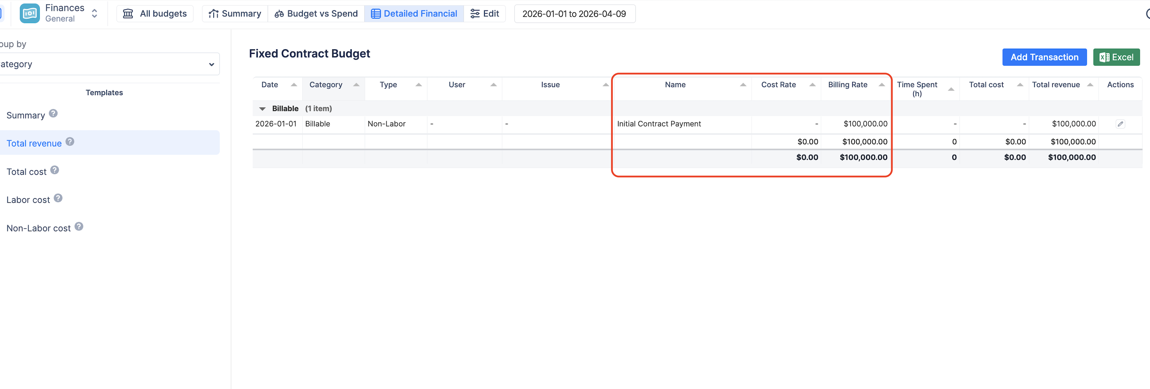The image size is (1150, 389).
Task: Open the date range picker field
Action: 574,13
